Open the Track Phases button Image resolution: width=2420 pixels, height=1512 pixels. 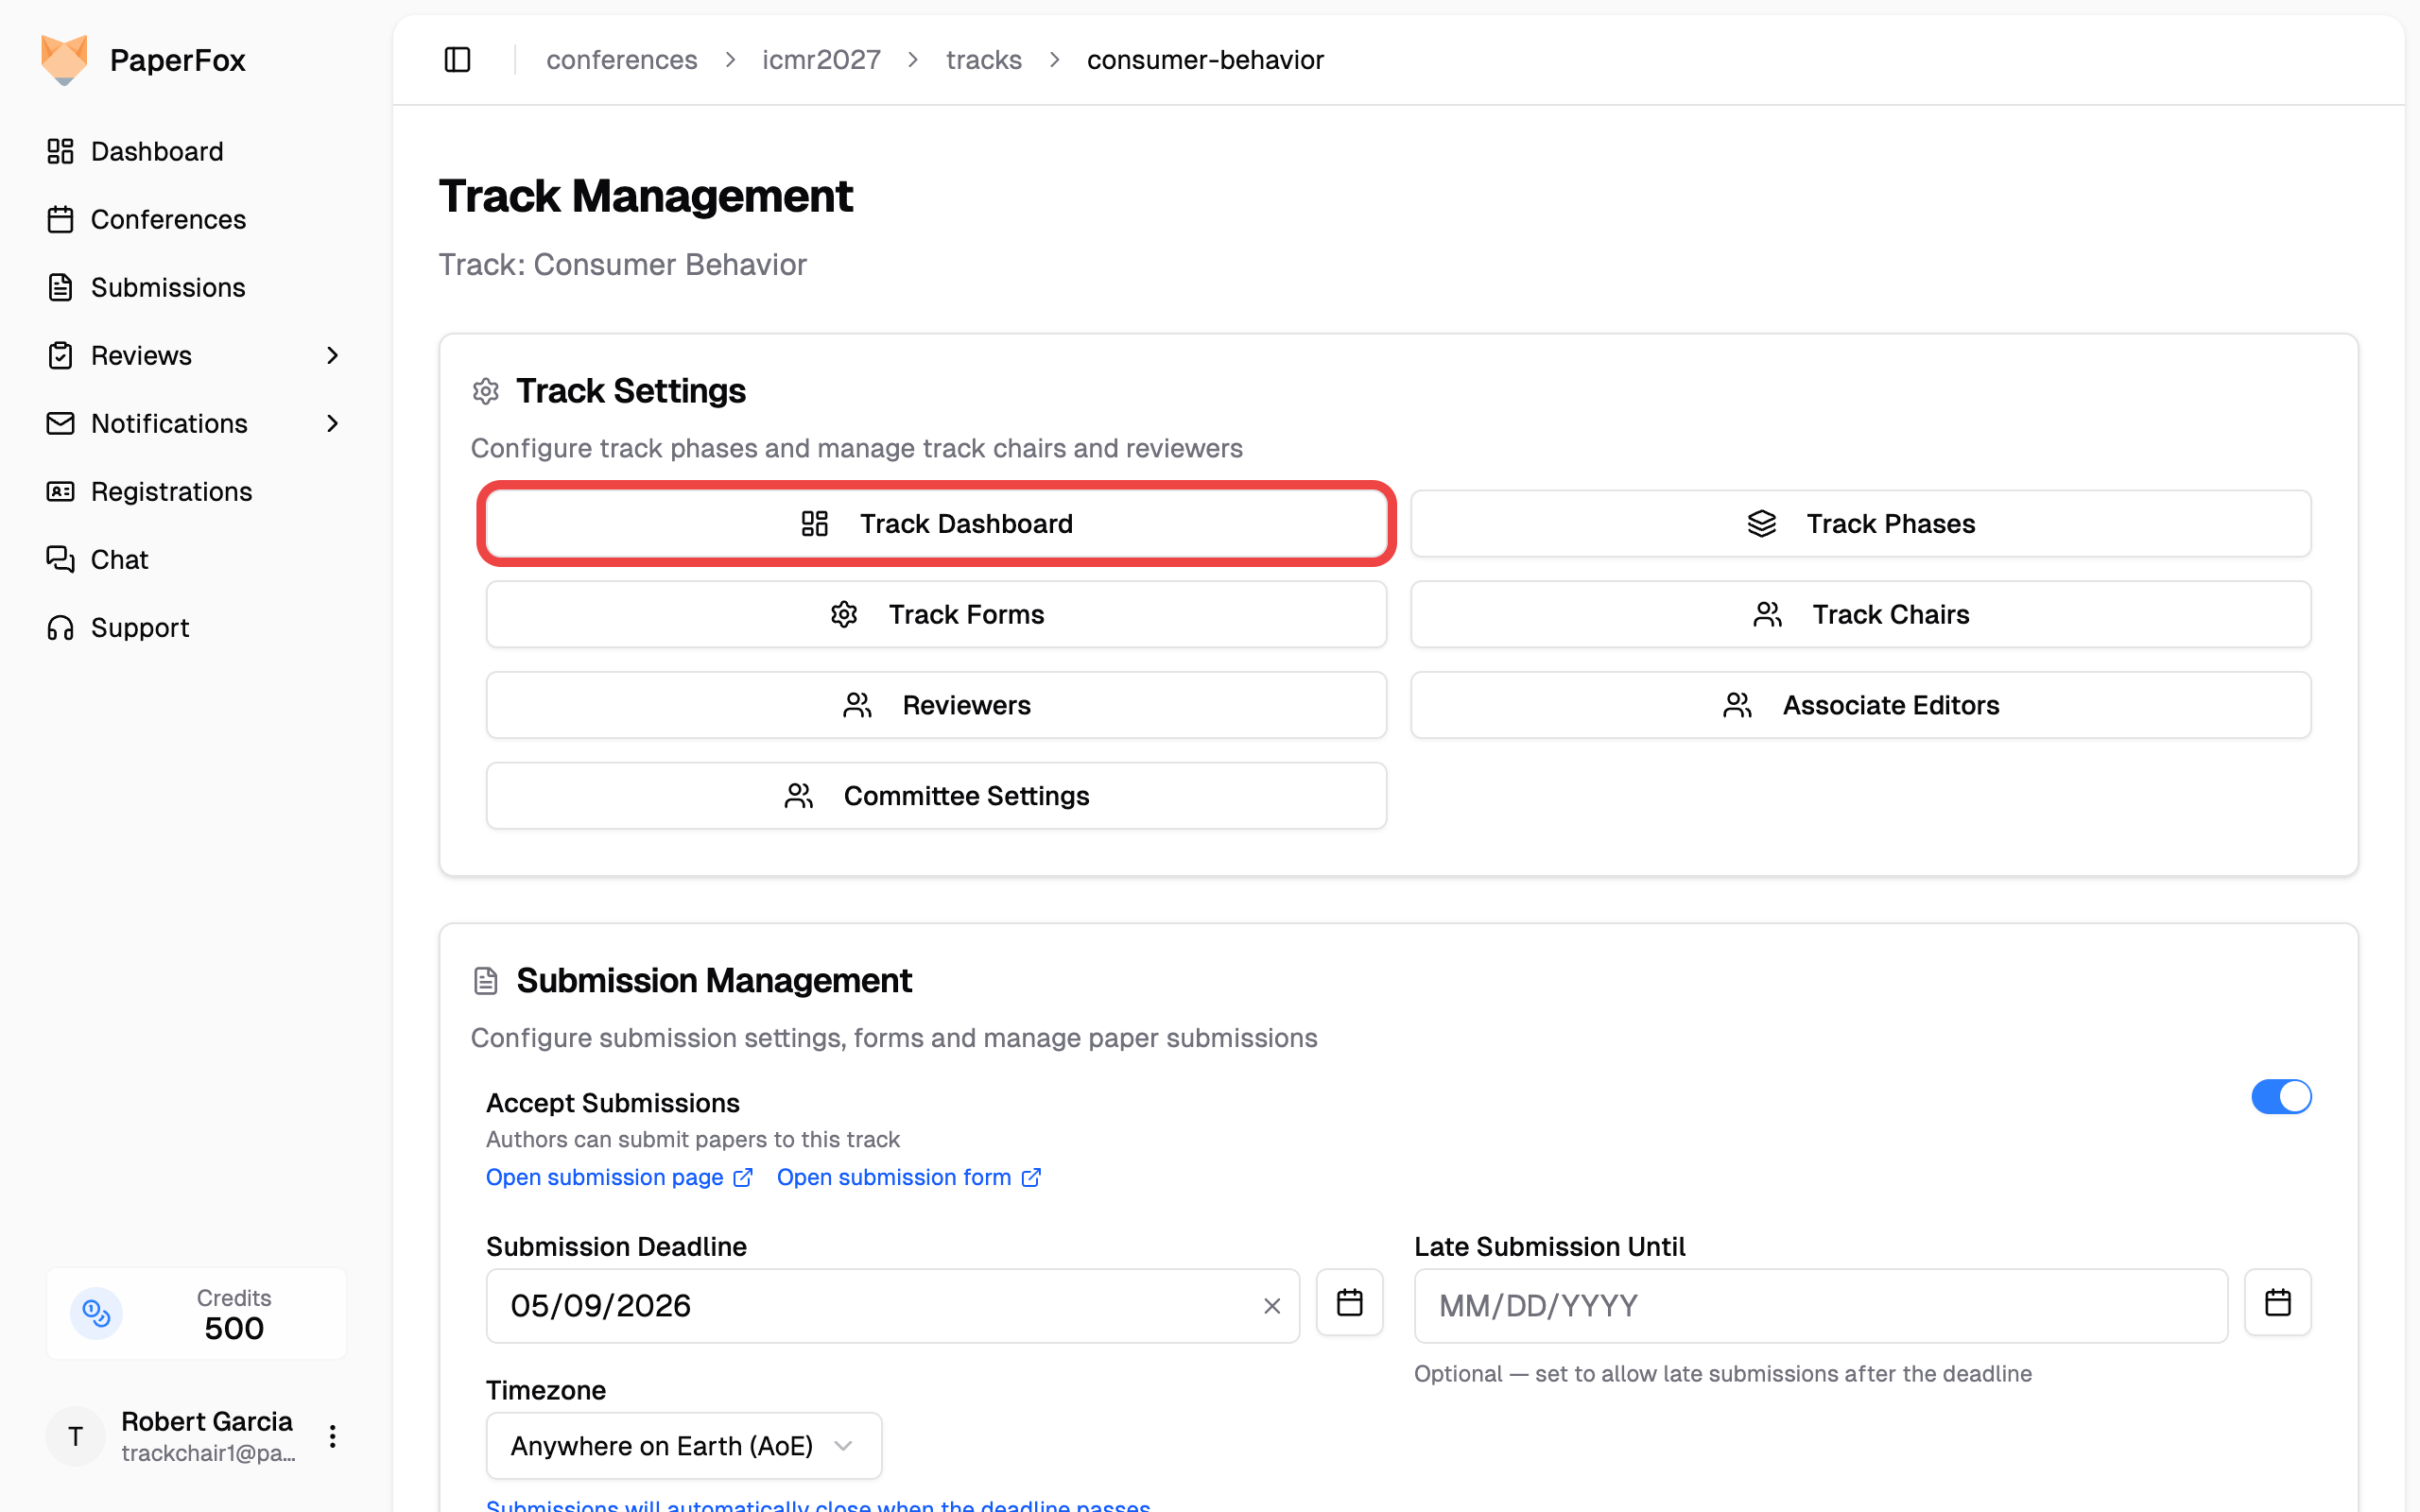tap(1860, 524)
